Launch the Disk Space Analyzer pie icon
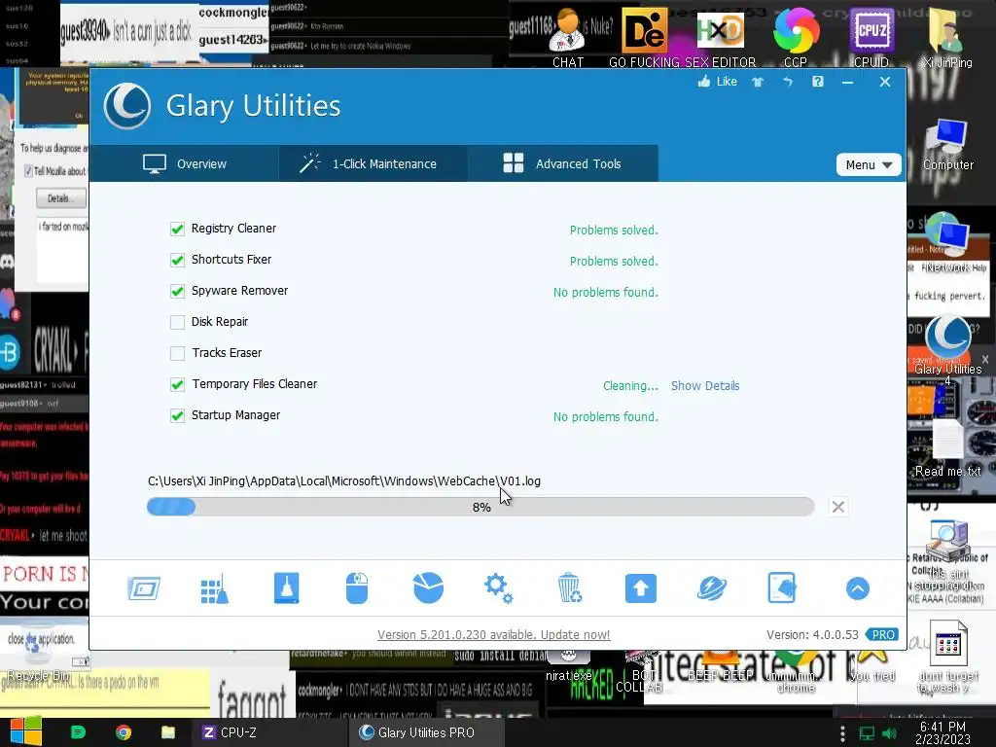 (428, 588)
